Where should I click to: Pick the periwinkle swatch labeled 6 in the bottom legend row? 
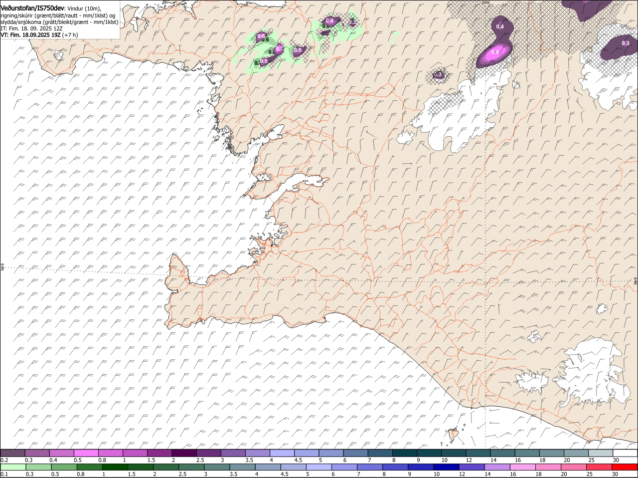pyautogui.click(x=344, y=467)
